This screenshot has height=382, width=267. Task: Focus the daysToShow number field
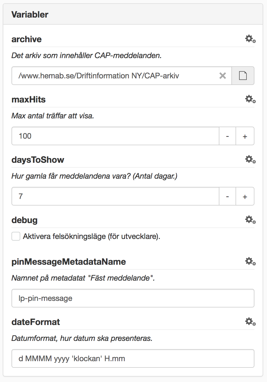pyautogui.click(x=115, y=196)
